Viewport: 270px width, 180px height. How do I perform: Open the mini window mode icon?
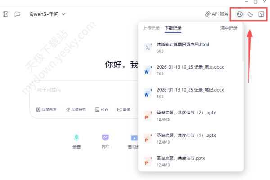pyautogui.click(x=261, y=14)
